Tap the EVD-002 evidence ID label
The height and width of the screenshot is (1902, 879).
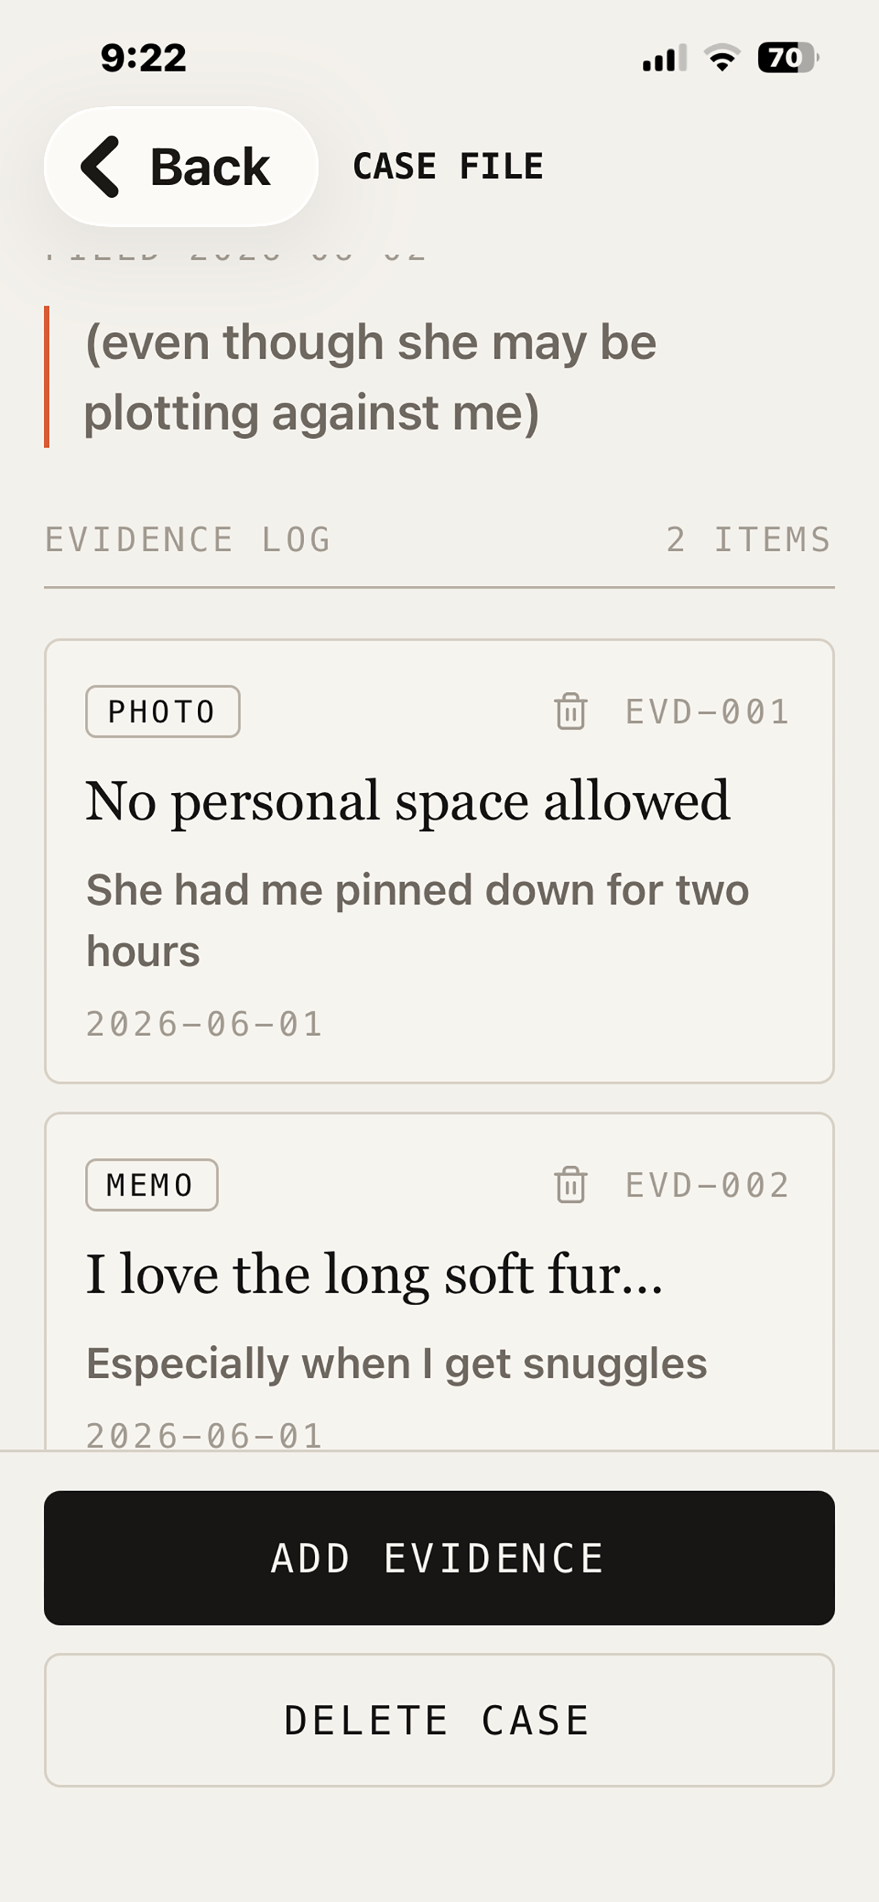coord(707,1185)
